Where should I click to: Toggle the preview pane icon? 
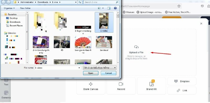(109, 8)
